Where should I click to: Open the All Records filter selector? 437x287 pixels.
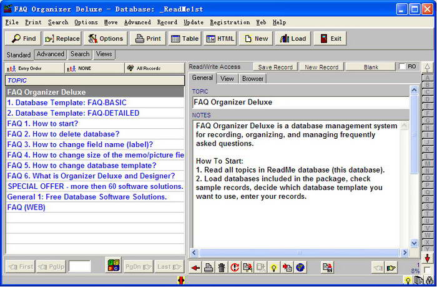(155, 68)
